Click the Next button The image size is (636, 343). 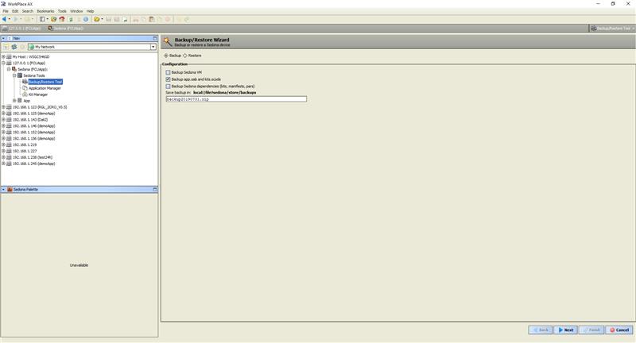(565, 330)
